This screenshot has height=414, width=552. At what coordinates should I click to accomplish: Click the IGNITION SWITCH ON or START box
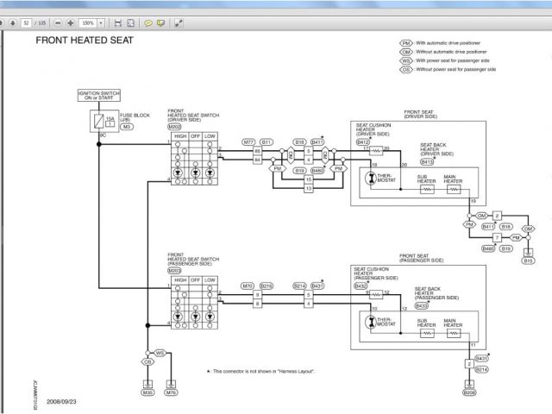[99, 96]
